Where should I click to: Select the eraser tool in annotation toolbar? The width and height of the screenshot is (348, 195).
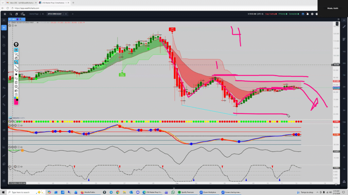pos(16,70)
